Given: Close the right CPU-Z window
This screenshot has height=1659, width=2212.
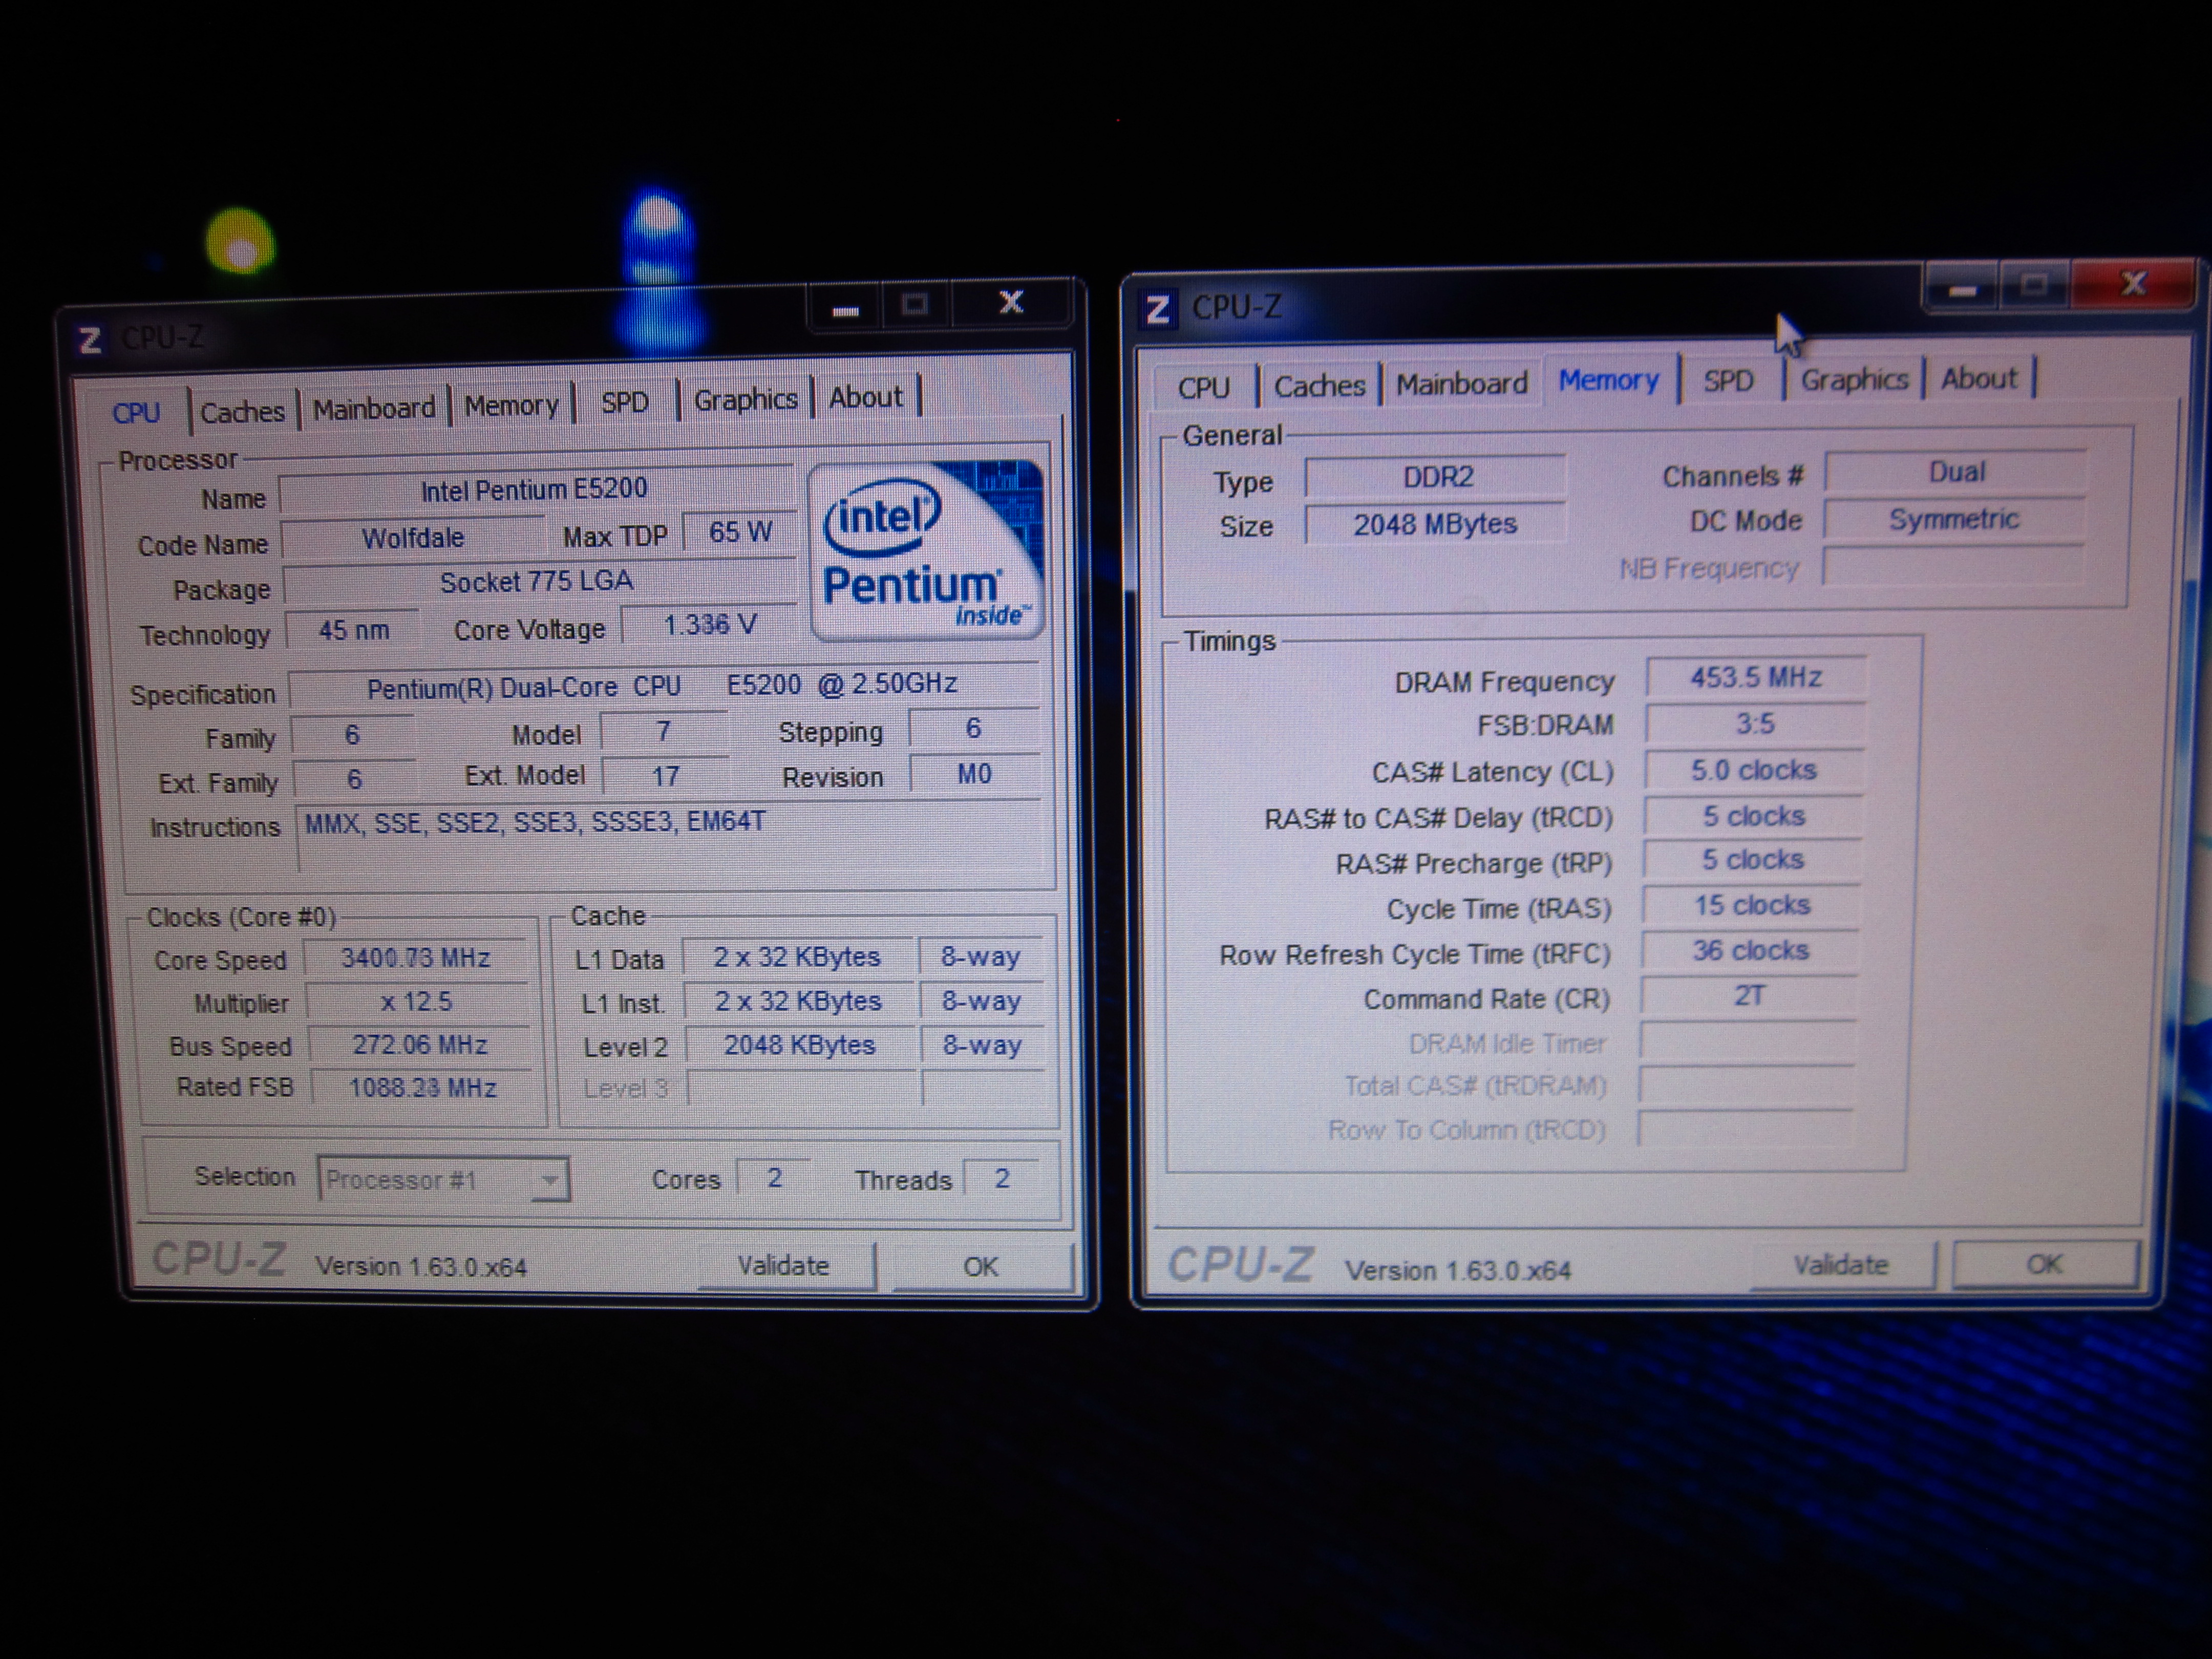Looking at the screenshot, I should pos(2133,284).
